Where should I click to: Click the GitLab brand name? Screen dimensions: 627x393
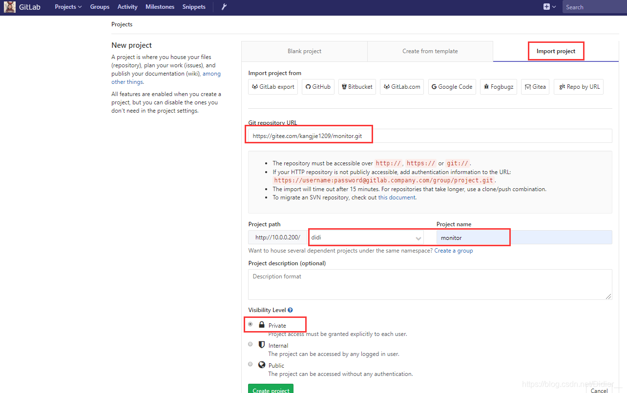tap(30, 7)
